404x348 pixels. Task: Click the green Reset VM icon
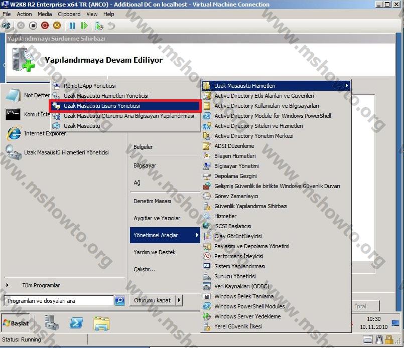[84, 26]
